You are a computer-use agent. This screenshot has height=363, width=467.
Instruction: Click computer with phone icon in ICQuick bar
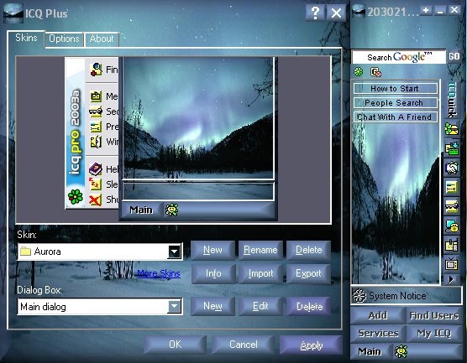pos(452,226)
